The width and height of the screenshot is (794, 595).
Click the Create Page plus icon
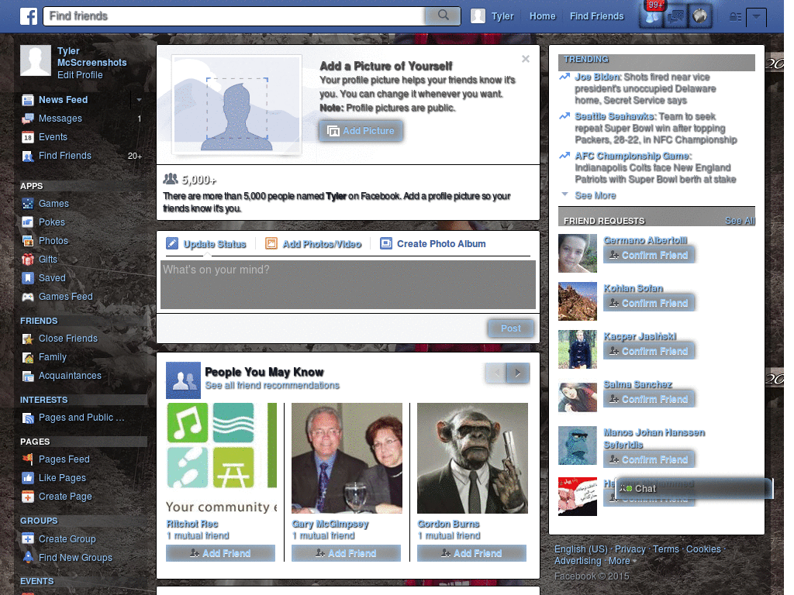(28, 497)
